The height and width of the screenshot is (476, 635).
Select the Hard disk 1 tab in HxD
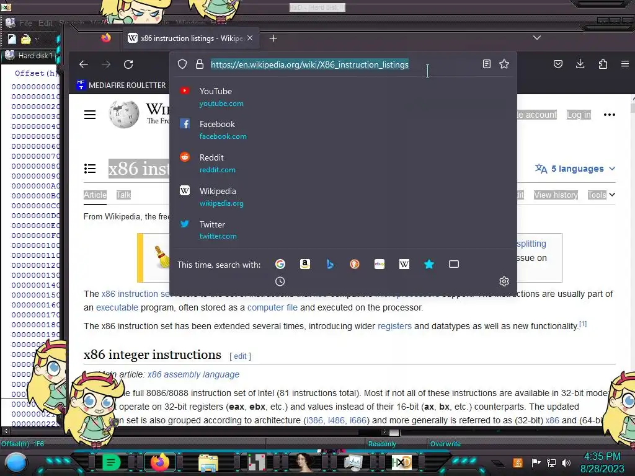pos(29,55)
